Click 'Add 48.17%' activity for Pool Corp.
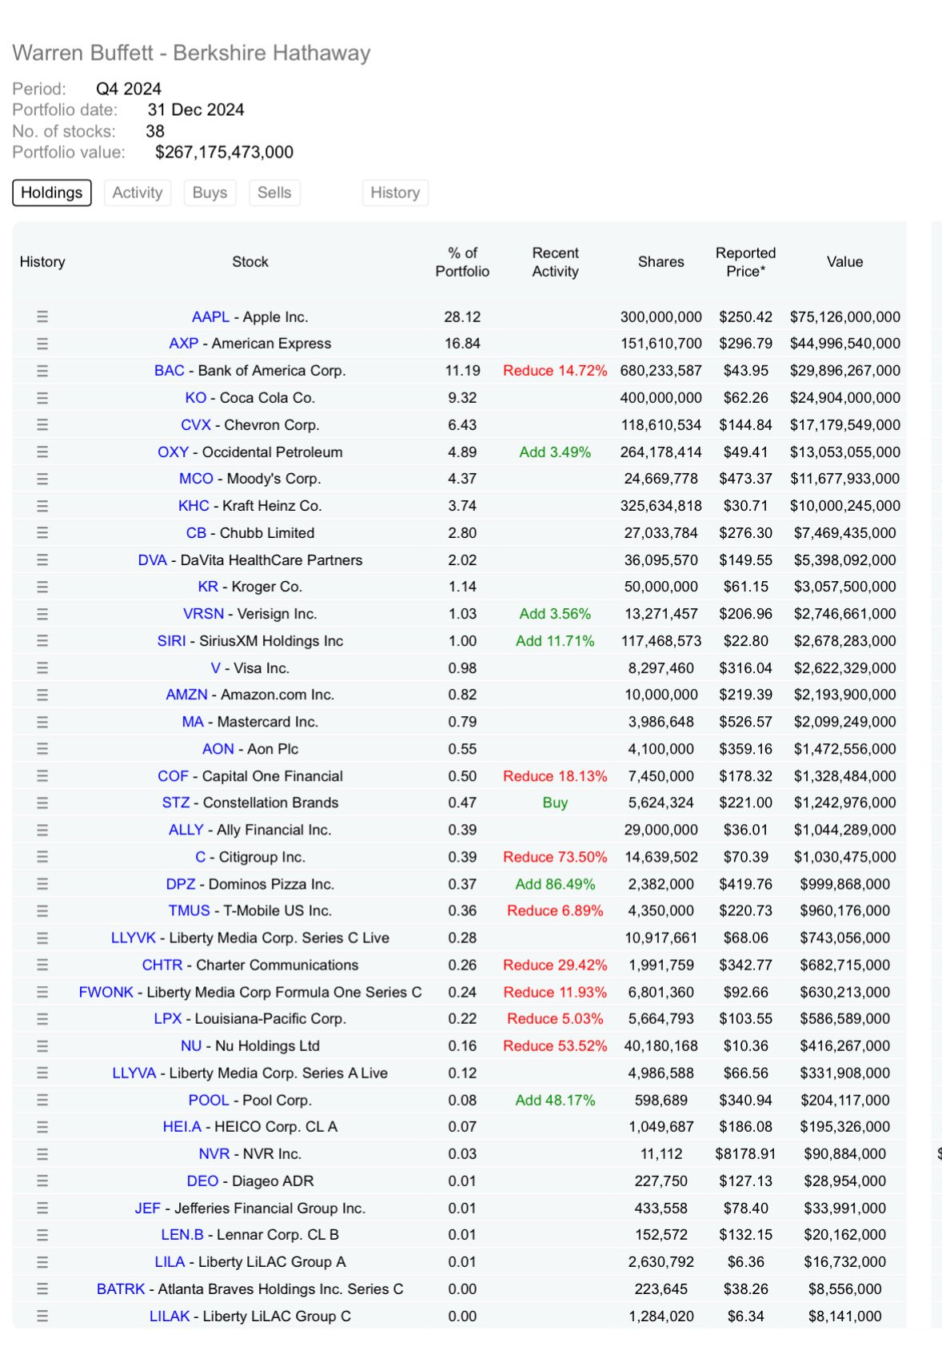942x1350 pixels. 555,1100
